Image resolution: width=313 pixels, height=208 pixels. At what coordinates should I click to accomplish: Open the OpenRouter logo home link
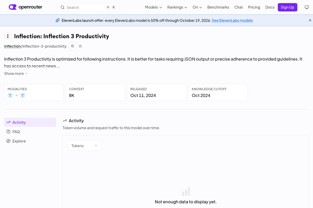[25, 7]
